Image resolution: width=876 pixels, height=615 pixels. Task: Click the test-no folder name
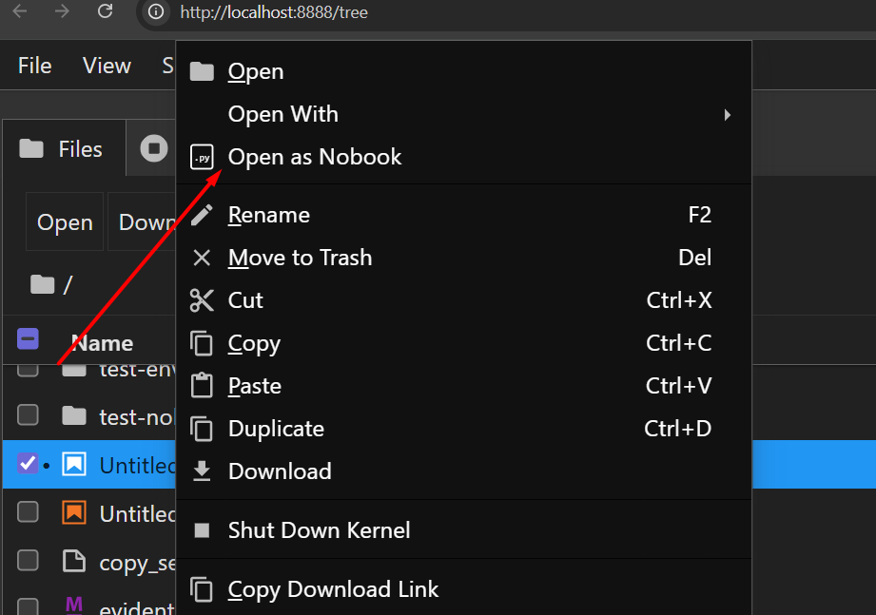(x=137, y=417)
